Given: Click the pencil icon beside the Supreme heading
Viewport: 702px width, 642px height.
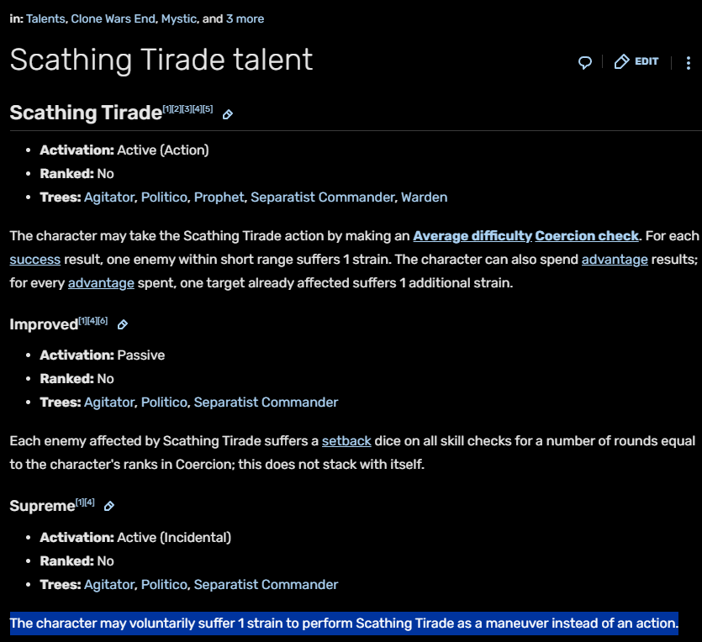Looking at the screenshot, I should [109, 506].
